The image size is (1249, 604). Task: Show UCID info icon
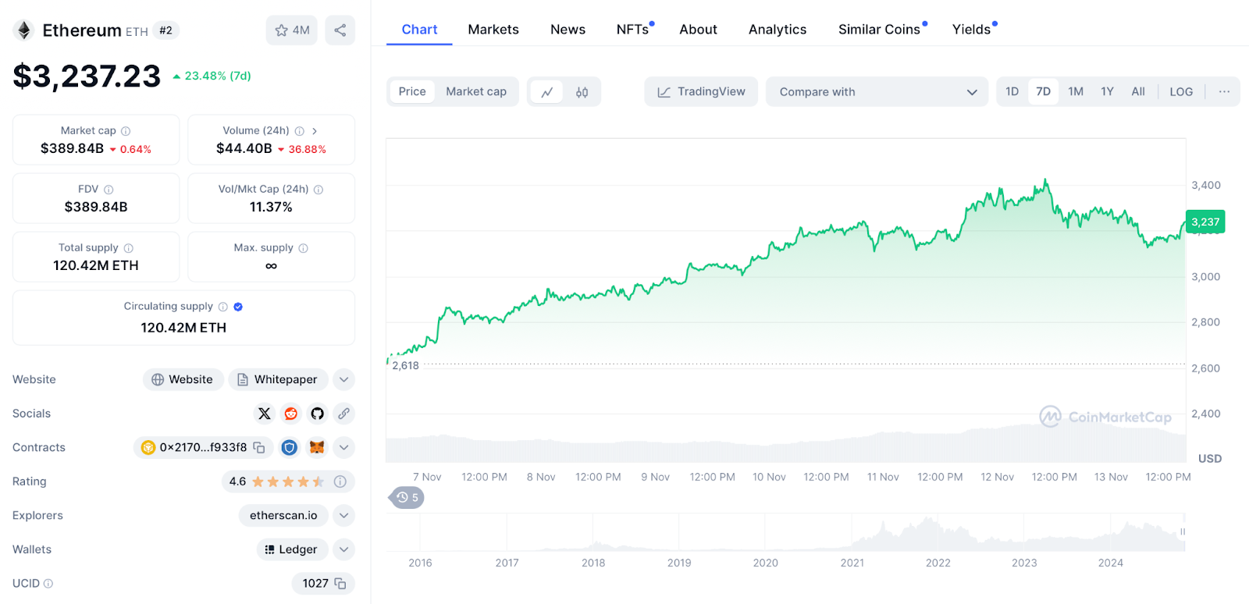[x=48, y=584]
